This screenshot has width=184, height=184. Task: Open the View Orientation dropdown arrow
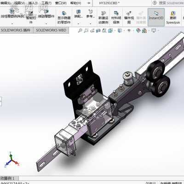point(115,31)
